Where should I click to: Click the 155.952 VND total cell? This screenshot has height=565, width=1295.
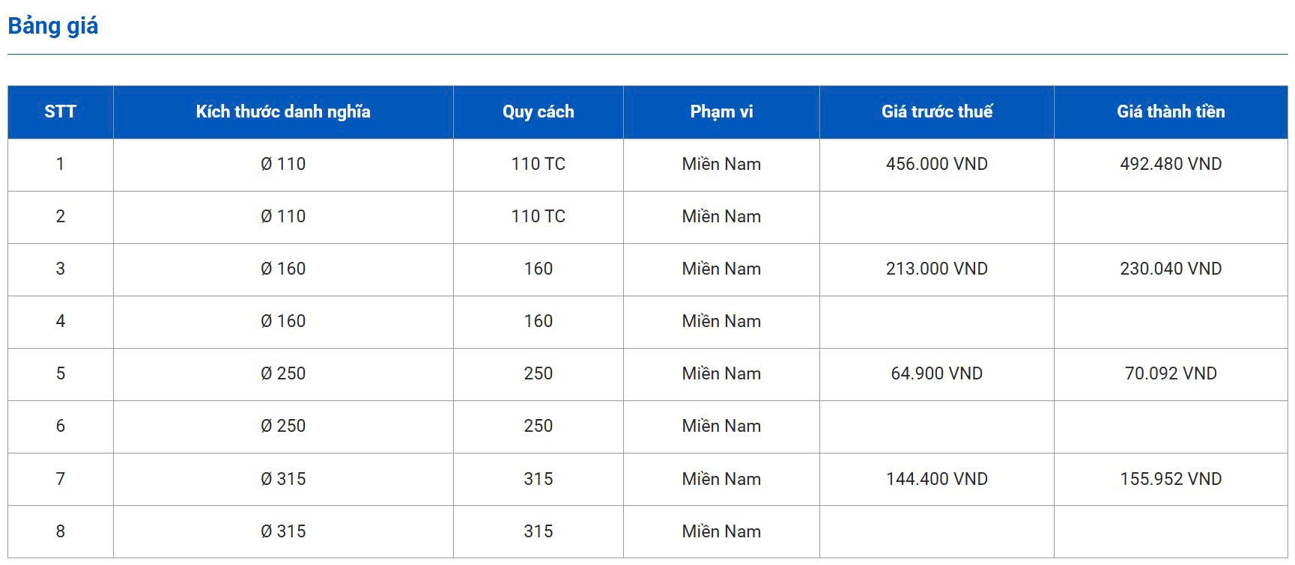pyautogui.click(x=1171, y=479)
